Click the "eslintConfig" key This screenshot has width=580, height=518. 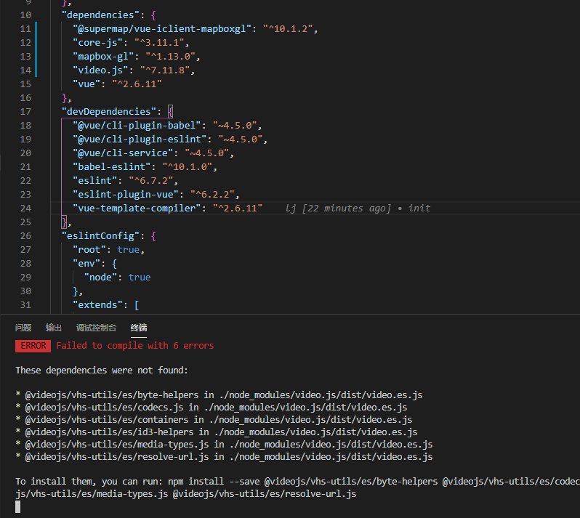100,236
